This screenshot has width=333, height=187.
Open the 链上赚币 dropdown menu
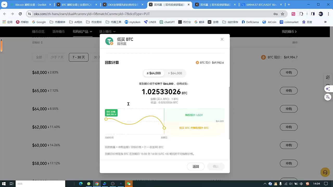107,31
